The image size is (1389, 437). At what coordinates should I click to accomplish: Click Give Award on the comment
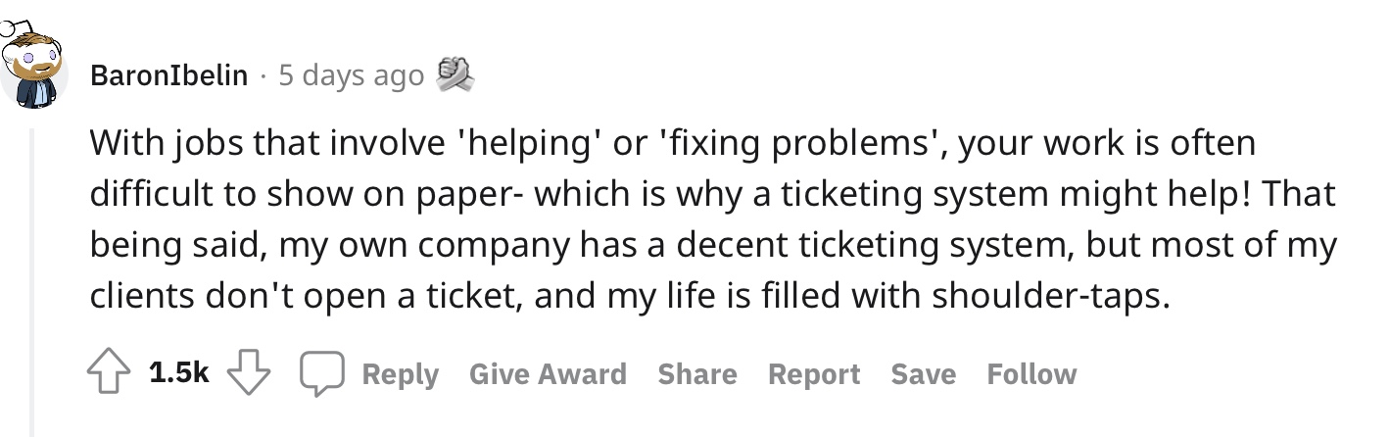[548, 374]
